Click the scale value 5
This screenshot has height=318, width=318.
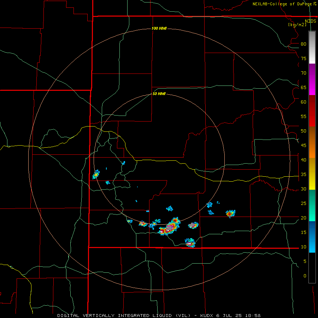click(305, 261)
